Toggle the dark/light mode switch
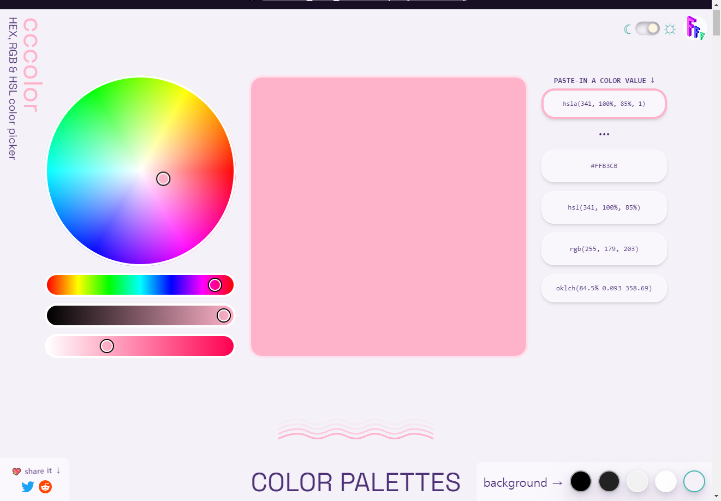Viewport: 721px width, 501px height. click(647, 28)
